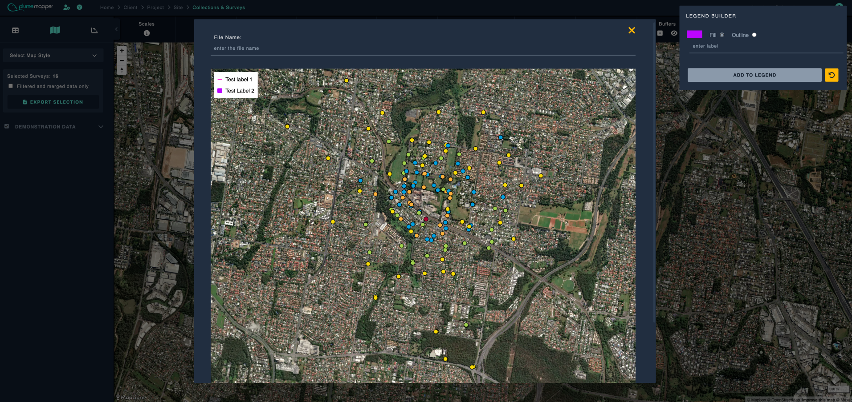Reset the legend builder with yellow undo icon

click(x=832, y=75)
